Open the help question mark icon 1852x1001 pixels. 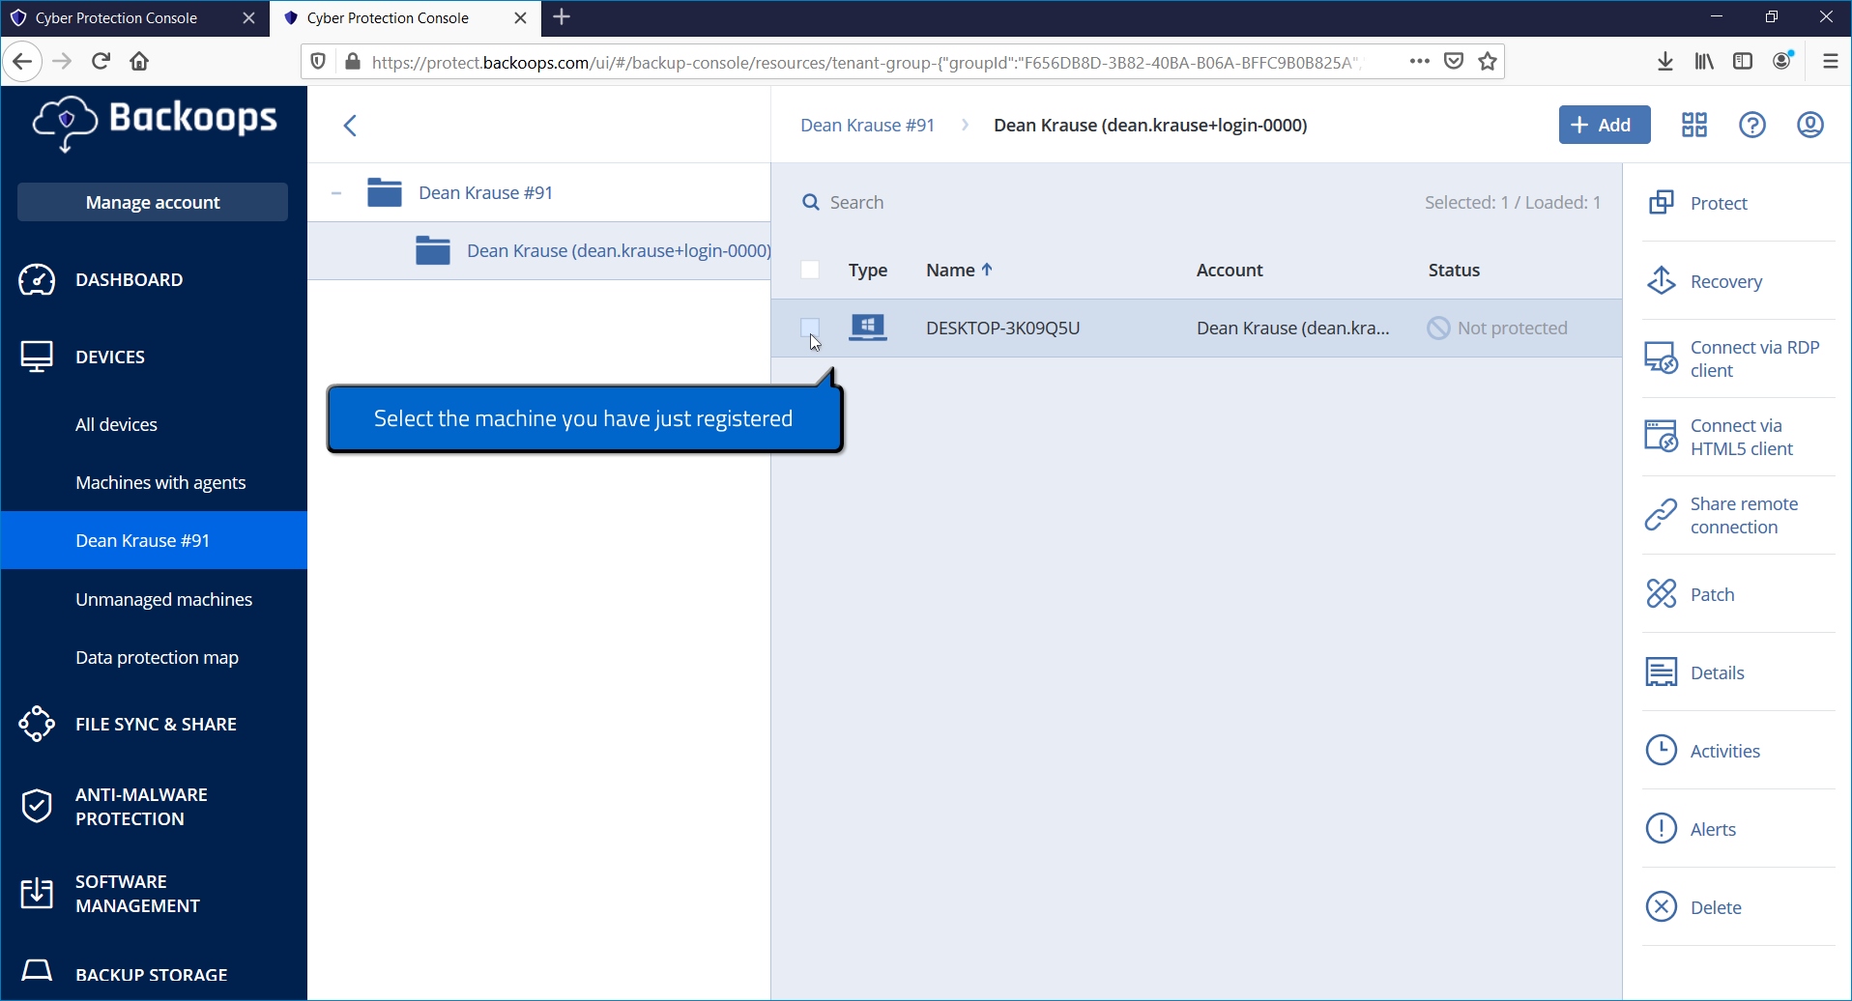pyautogui.click(x=1752, y=125)
